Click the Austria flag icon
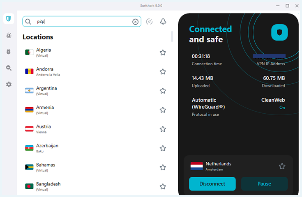The width and height of the screenshot is (302, 197). click(29, 129)
